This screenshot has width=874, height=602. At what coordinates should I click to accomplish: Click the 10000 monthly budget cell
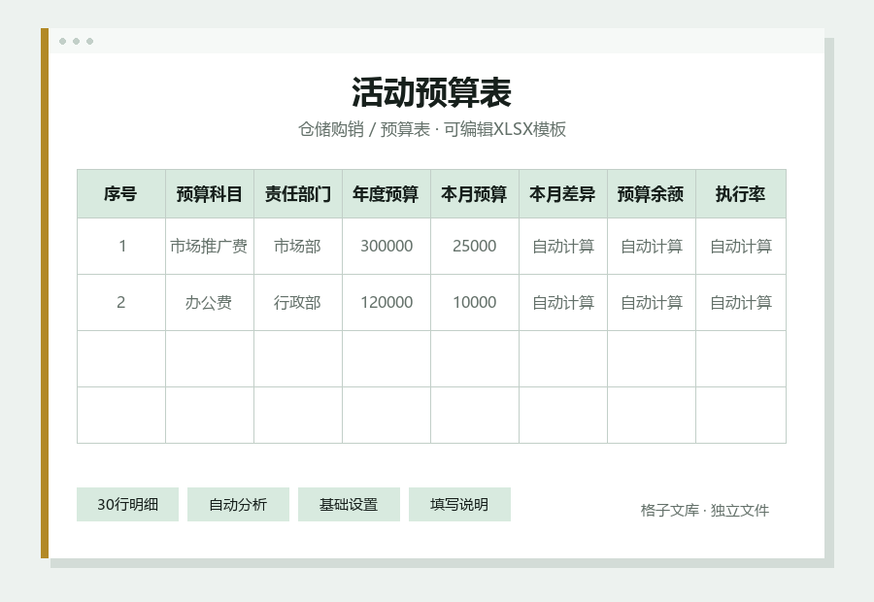pos(475,303)
